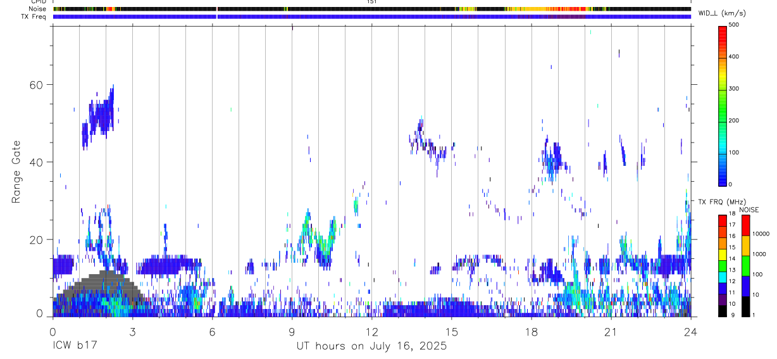Click the y-axis tick label 60
Image resolution: width=777 pixels, height=359 pixels.
click(x=35, y=85)
